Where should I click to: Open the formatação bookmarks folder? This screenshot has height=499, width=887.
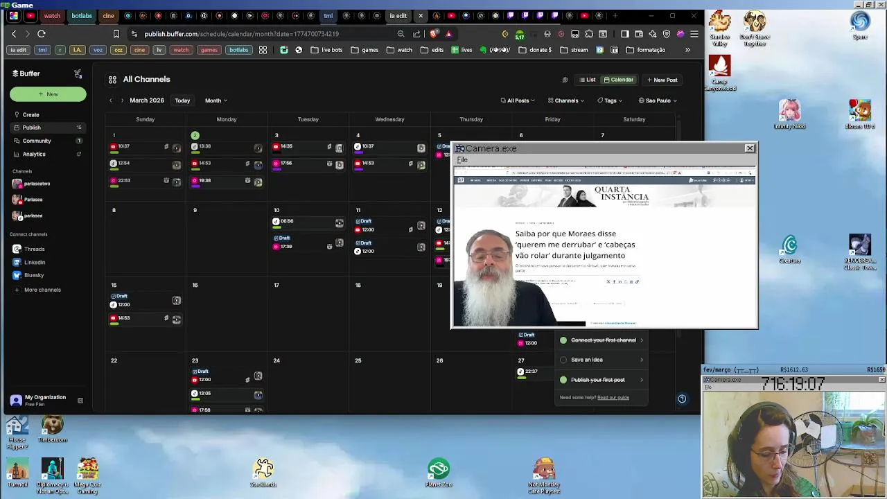pyautogui.click(x=646, y=50)
